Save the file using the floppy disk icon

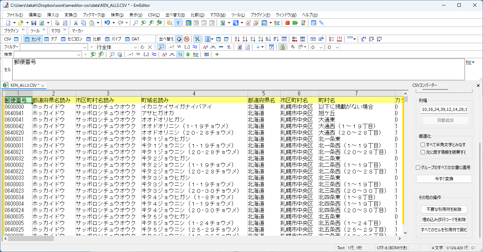tap(34, 23)
